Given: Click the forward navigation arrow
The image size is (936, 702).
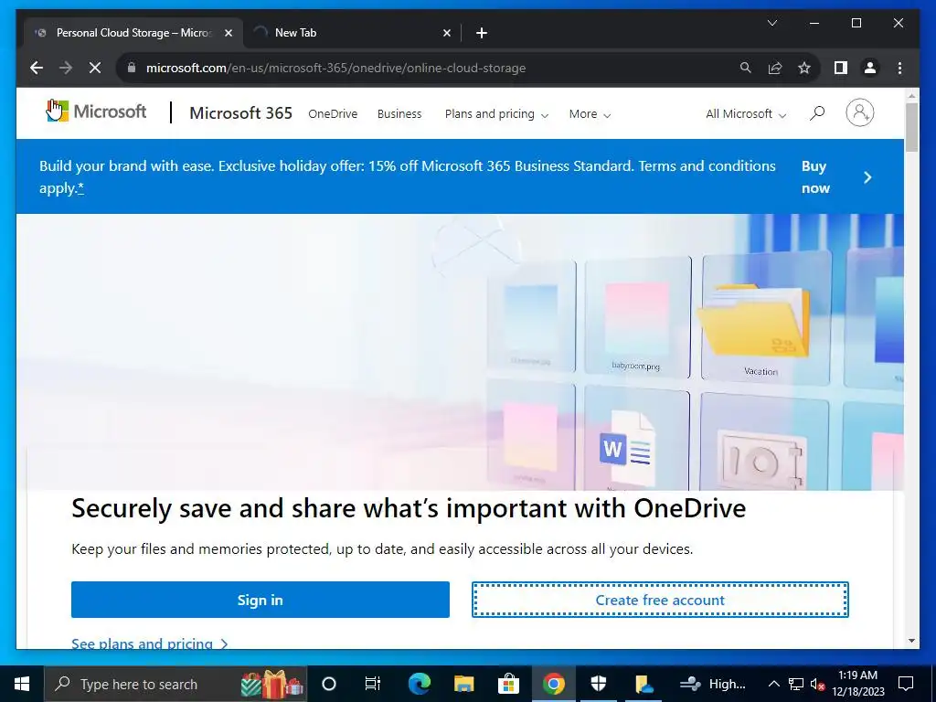Looking at the screenshot, I should coord(66,68).
